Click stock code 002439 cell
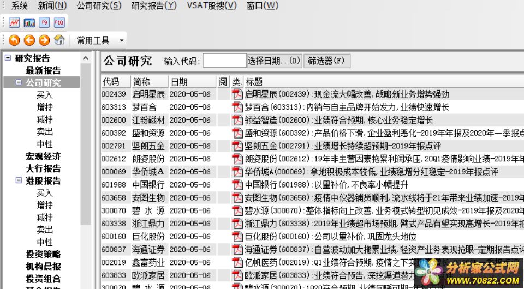 pyautogui.click(x=114, y=94)
